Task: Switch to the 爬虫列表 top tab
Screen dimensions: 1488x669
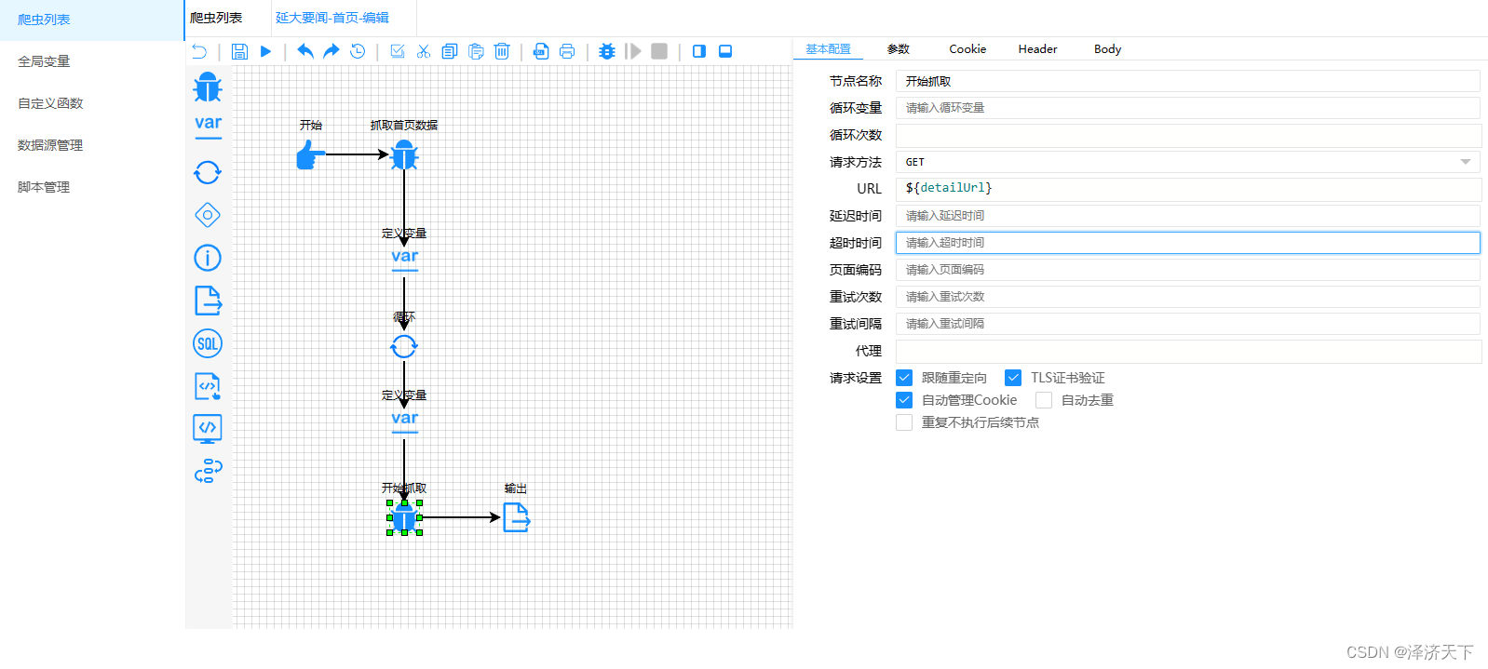Action: pyautogui.click(x=216, y=18)
